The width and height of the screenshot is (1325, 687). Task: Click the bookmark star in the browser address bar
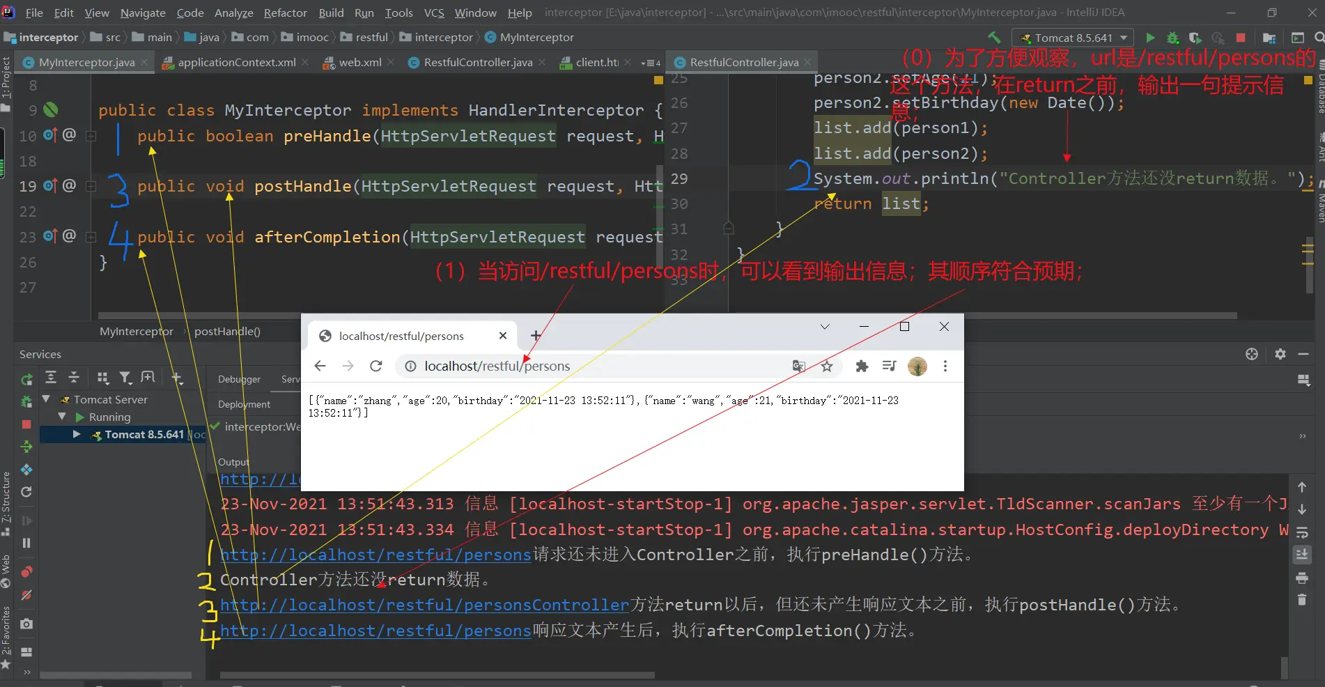pyautogui.click(x=827, y=366)
